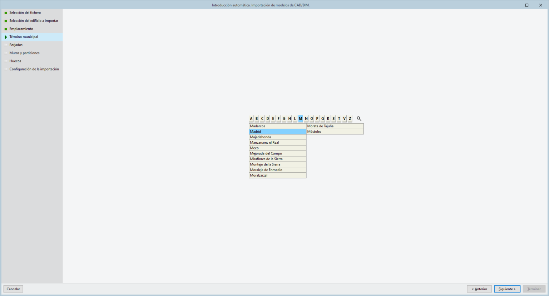Pick "Miraflores de la Sierra"

(x=277, y=159)
